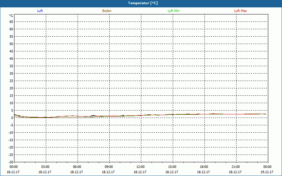This screenshot has width=282, height=176.
Task: Click the Luft Max legend label
Action: [240, 11]
